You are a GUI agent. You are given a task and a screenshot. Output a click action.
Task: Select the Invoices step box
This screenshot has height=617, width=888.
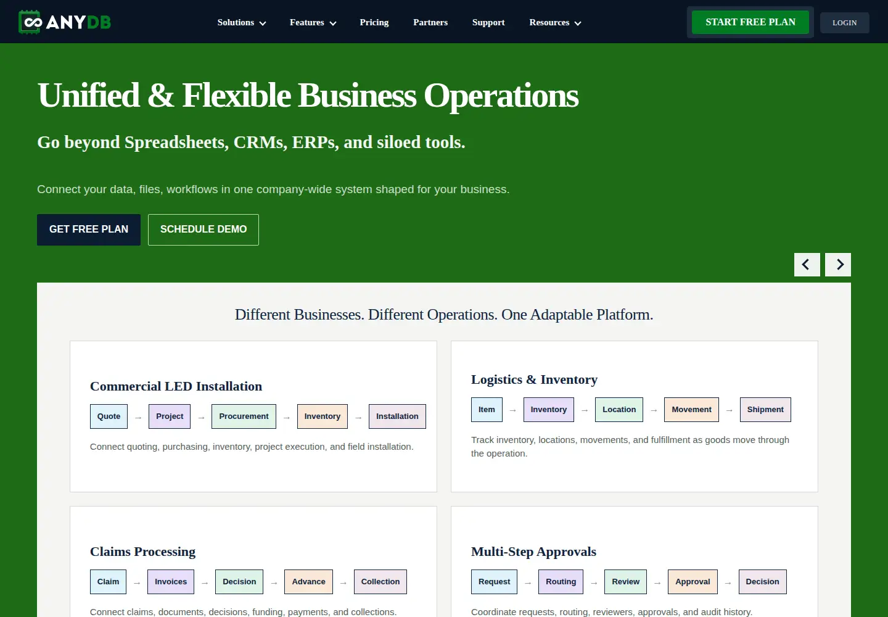pos(171,582)
